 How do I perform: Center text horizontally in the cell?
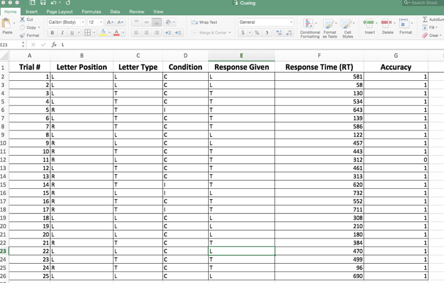147,33
